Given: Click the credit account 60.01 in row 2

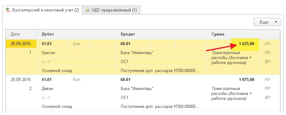Looking at the screenshot, I should pos(125,80).
